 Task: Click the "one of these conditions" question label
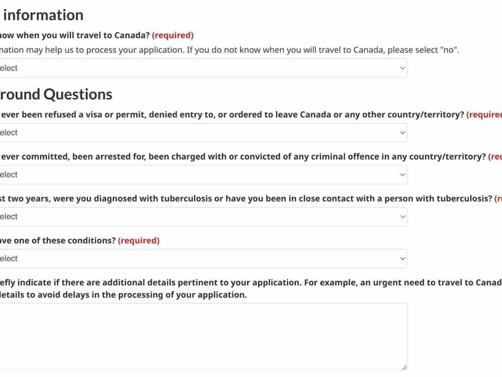(58, 241)
